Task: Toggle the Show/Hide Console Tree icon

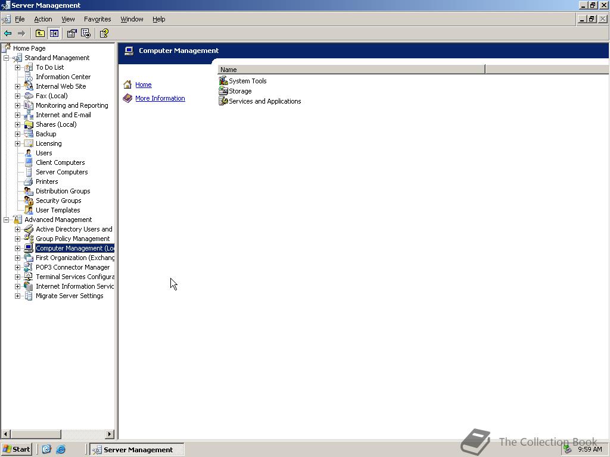Action: (54, 33)
